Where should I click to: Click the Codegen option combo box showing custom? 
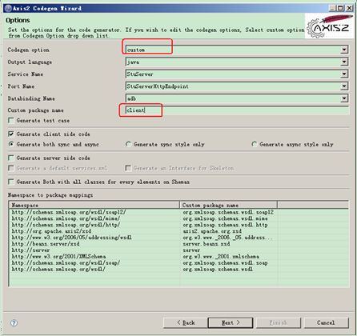(237, 50)
